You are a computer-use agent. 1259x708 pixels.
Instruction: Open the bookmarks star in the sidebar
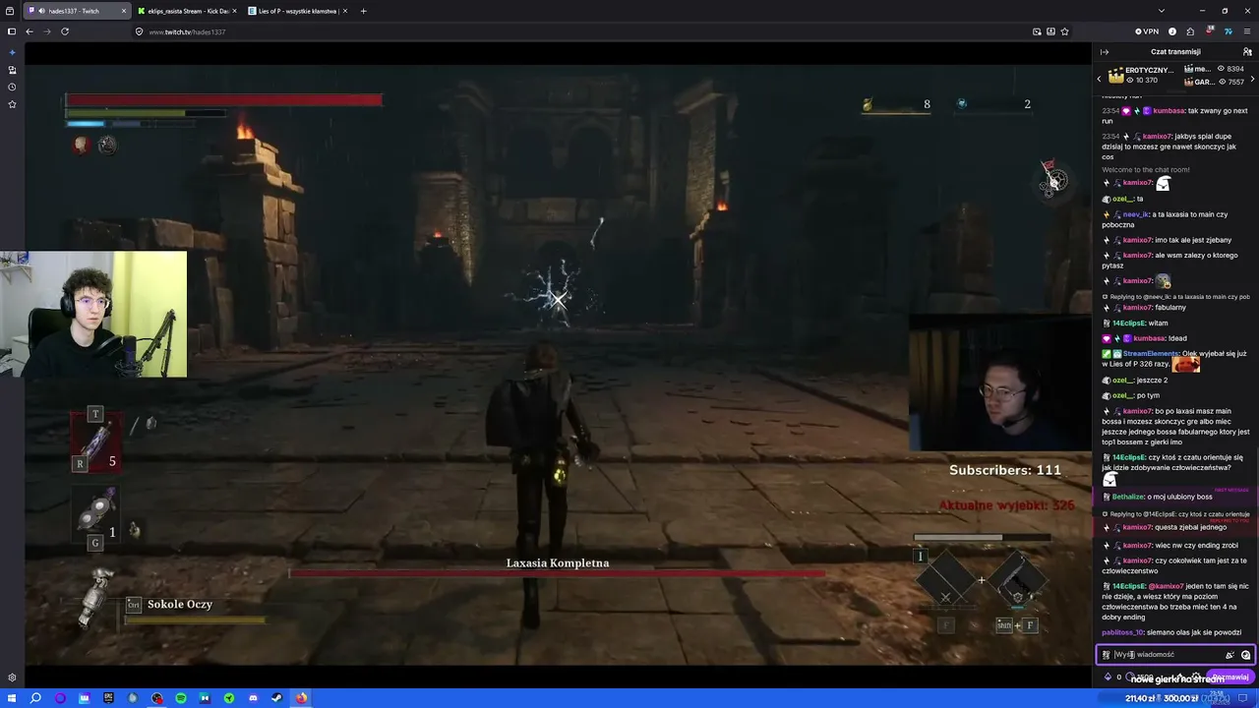coord(12,104)
